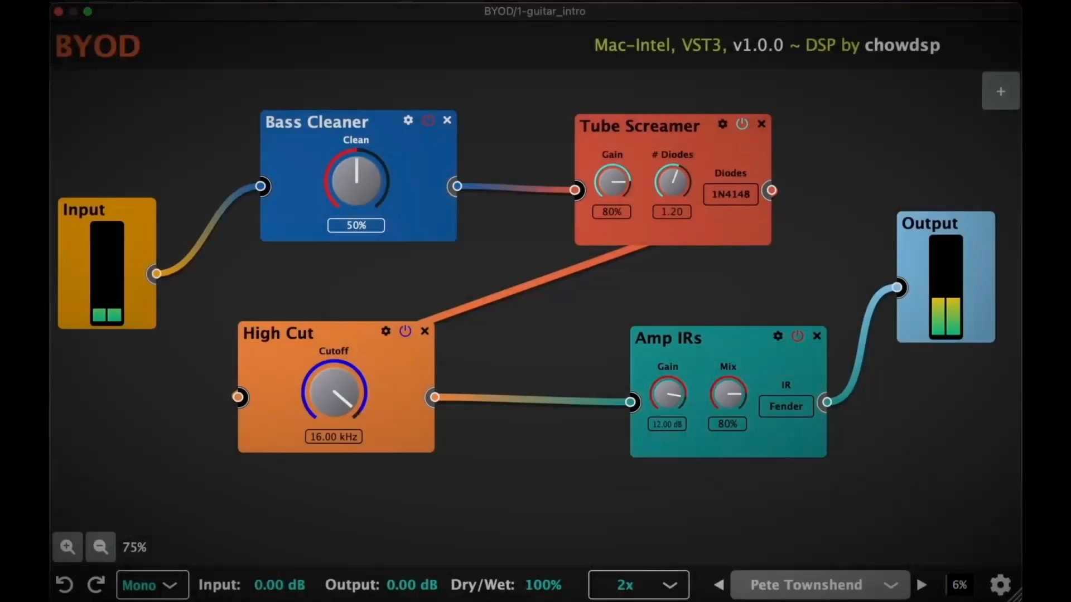Image resolution: width=1071 pixels, height=602 pixels.
Task: Click the undo arrow icon
Action: pyautogui.click(x=64, y=584)
